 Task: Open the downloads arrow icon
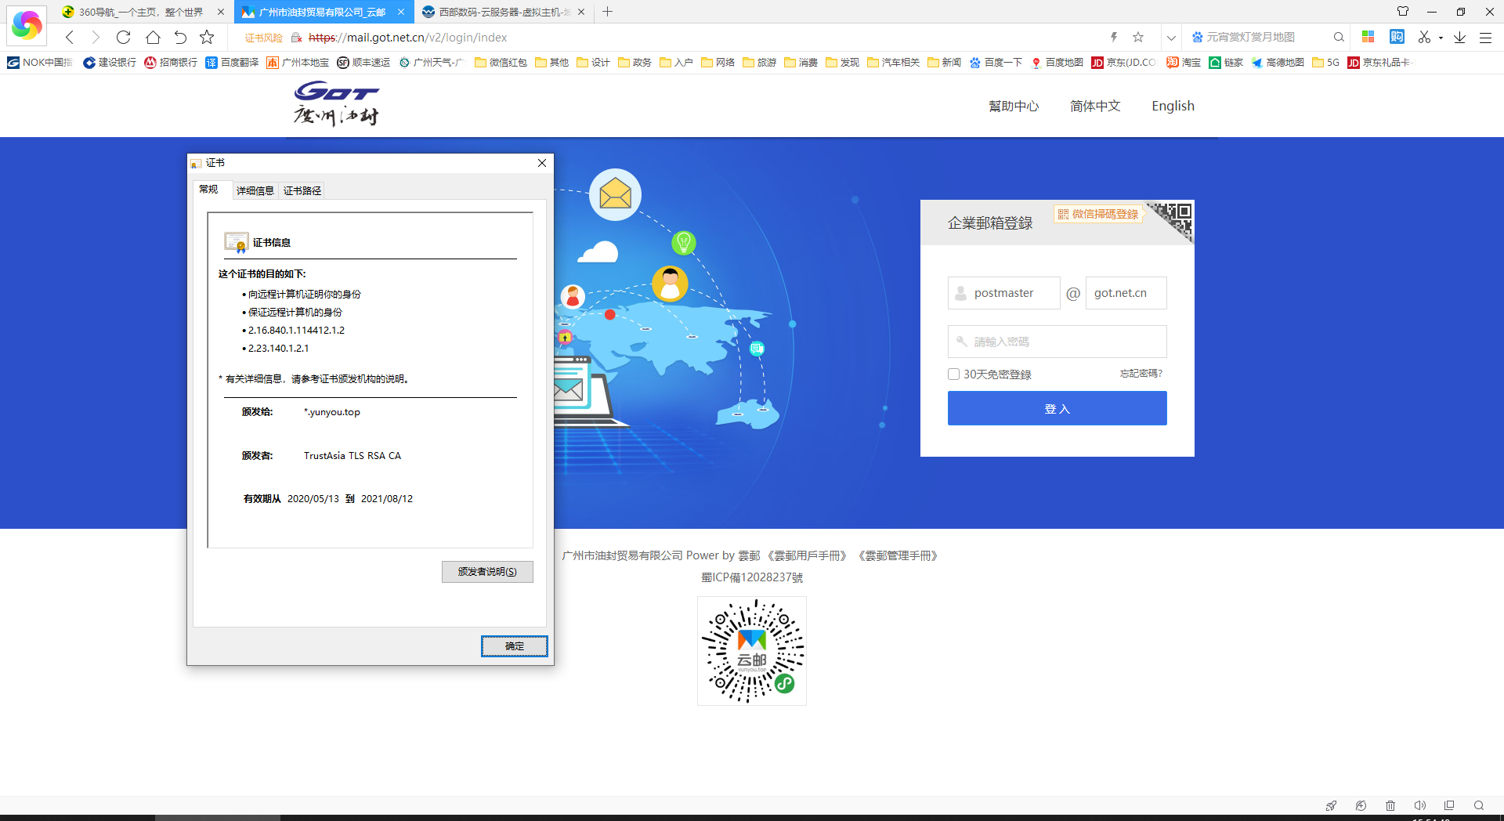[1459, 37]
